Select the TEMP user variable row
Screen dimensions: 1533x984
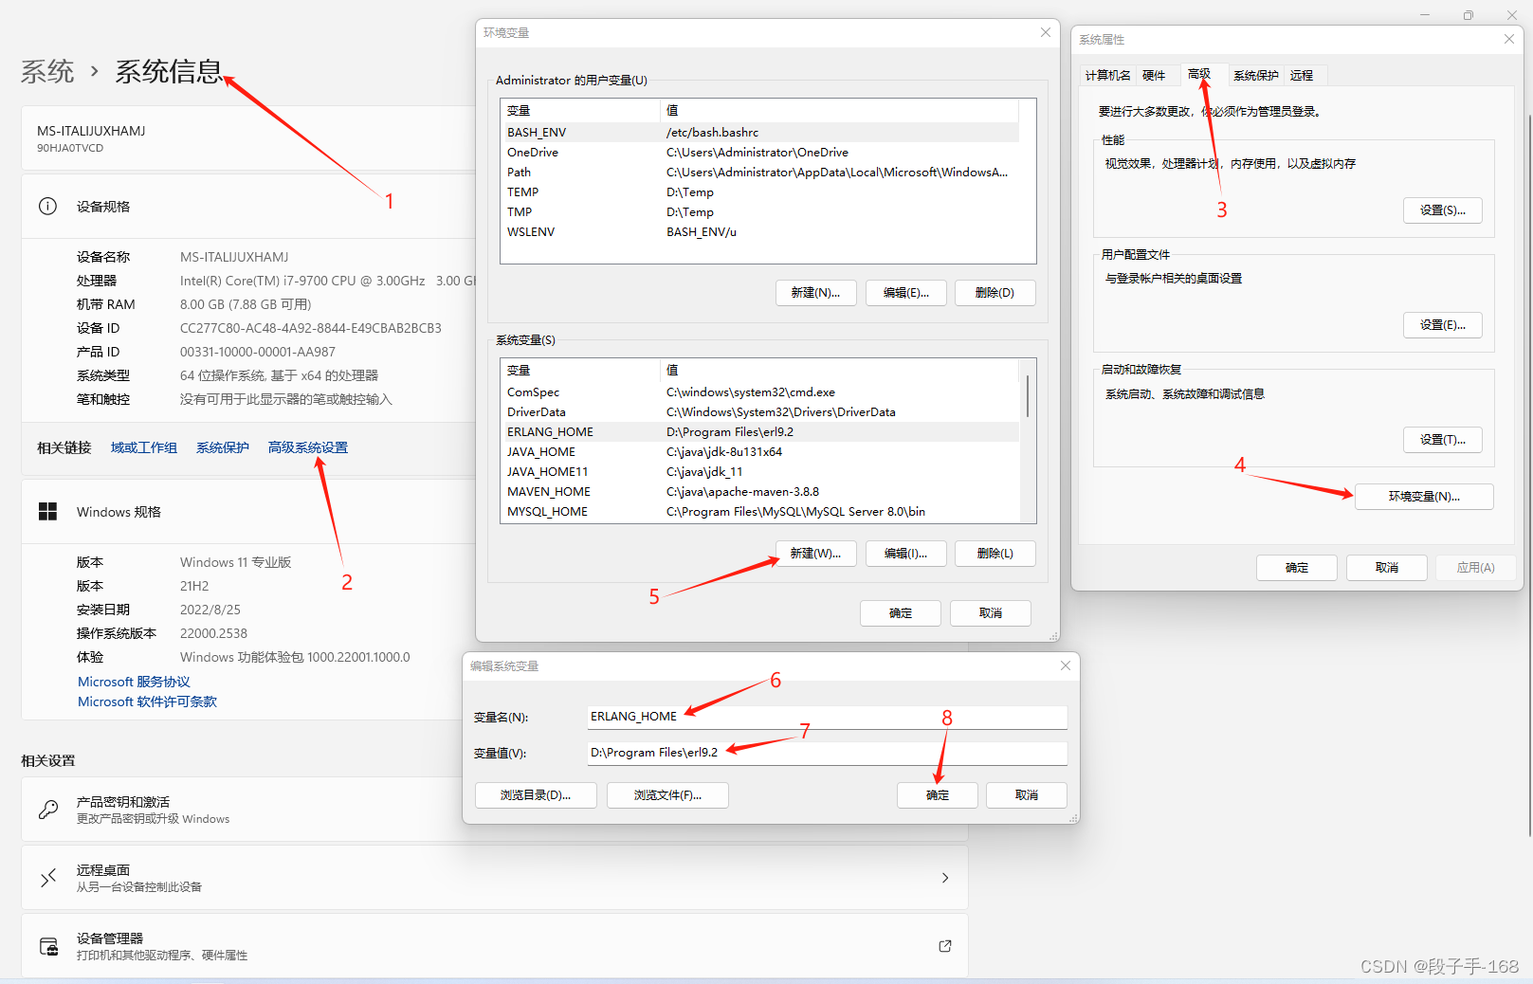(759, 192)
